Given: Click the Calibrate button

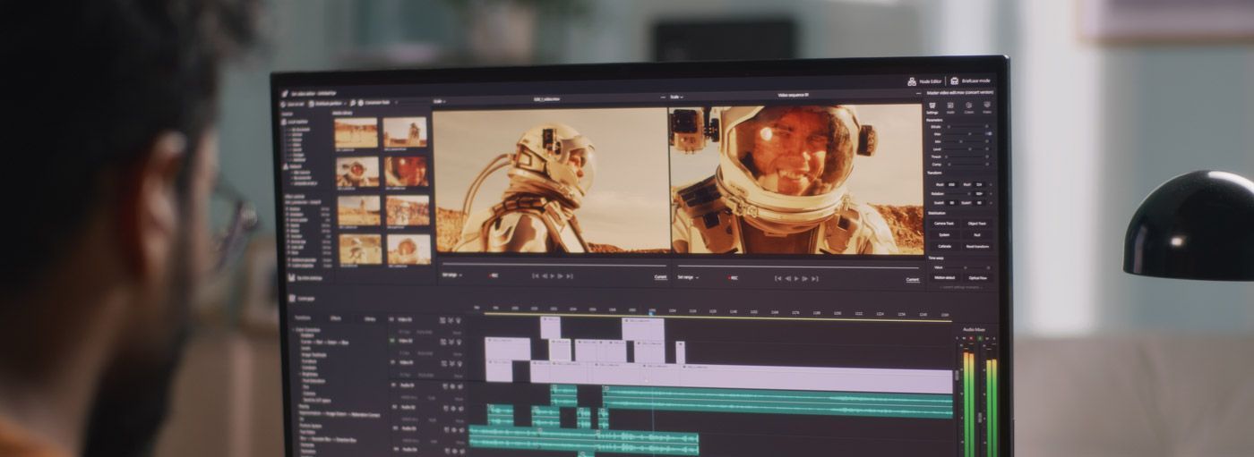Looking at the screenshot, I should pos(943,246).
